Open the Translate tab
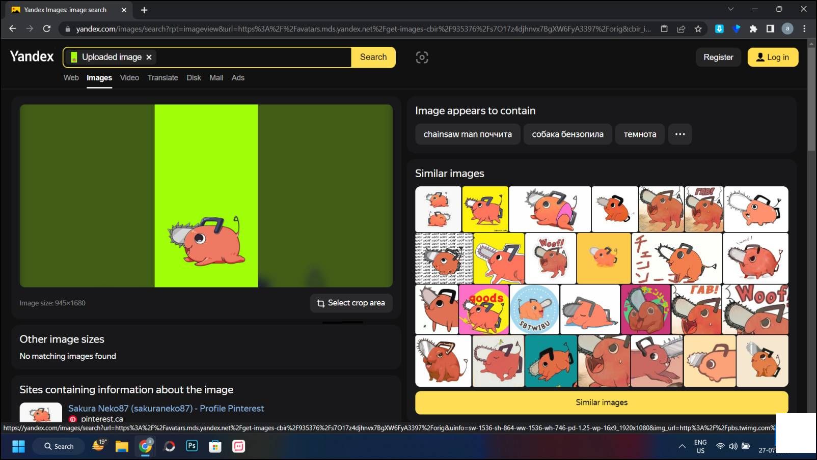The width and height of the screenshot is (817, 460). (162, 77)
